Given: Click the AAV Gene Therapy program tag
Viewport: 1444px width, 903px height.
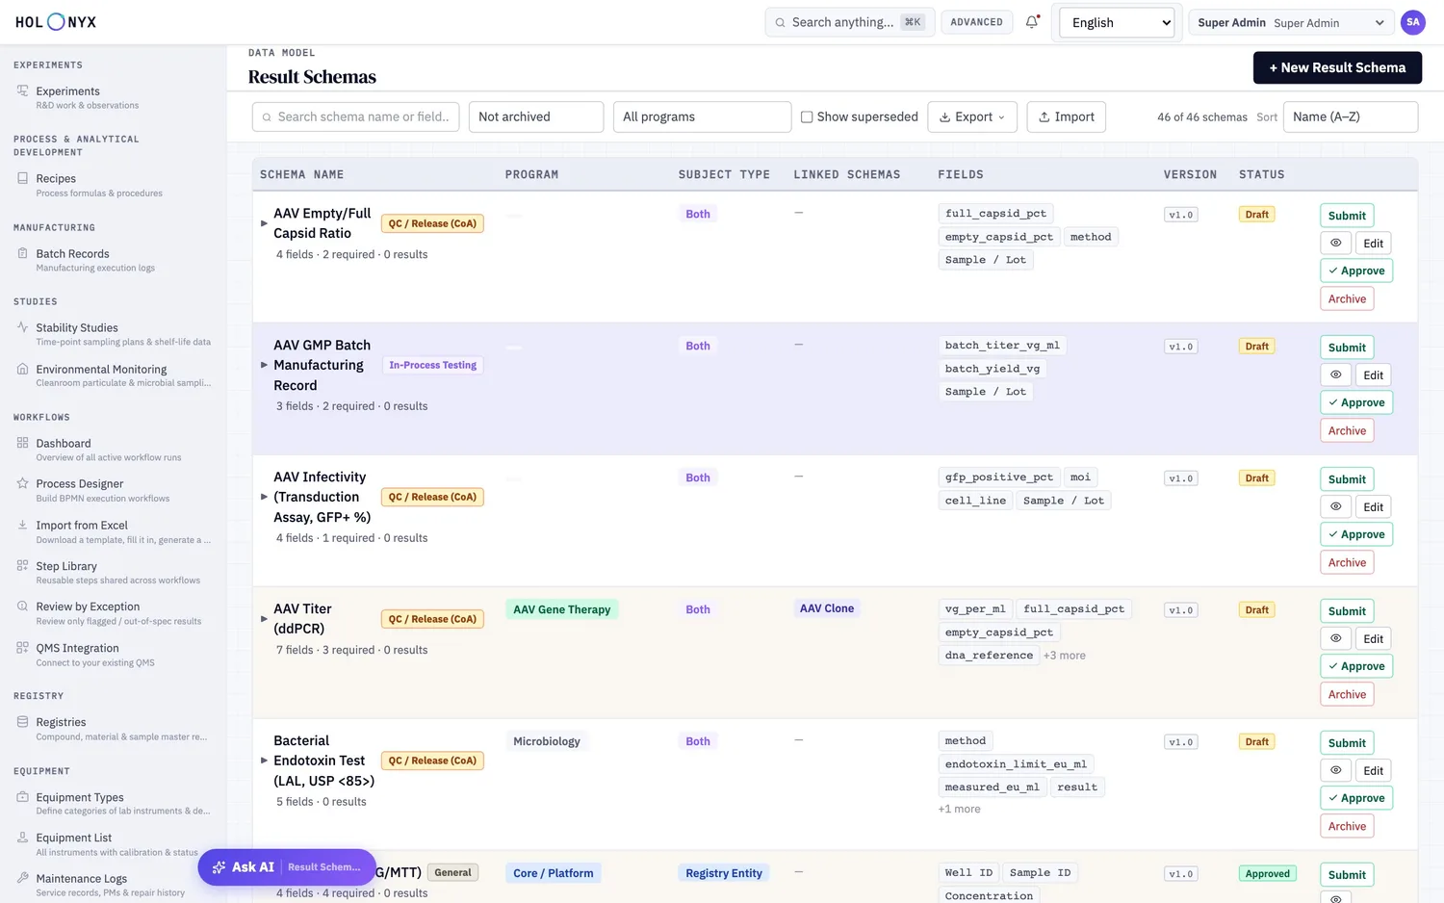Looking at the screenshot, I should pyautogui.click(x=562, y=609).
